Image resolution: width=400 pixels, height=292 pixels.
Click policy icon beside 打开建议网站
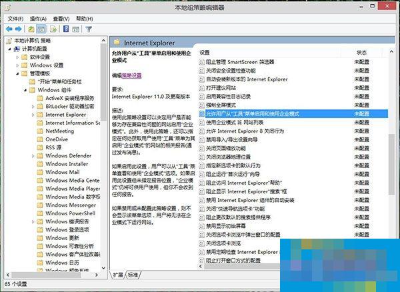tap(202, 88)
